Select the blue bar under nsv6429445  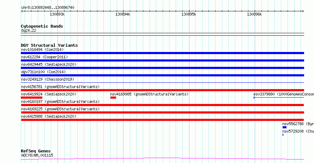(x=162, y=68)
